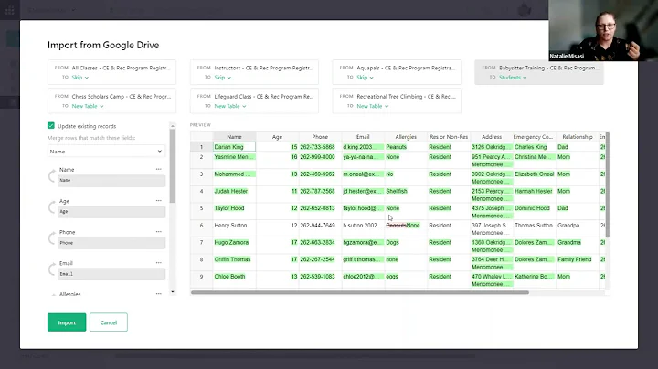Select the Chloe Booth name cell
658x369 pixels.
234,280
